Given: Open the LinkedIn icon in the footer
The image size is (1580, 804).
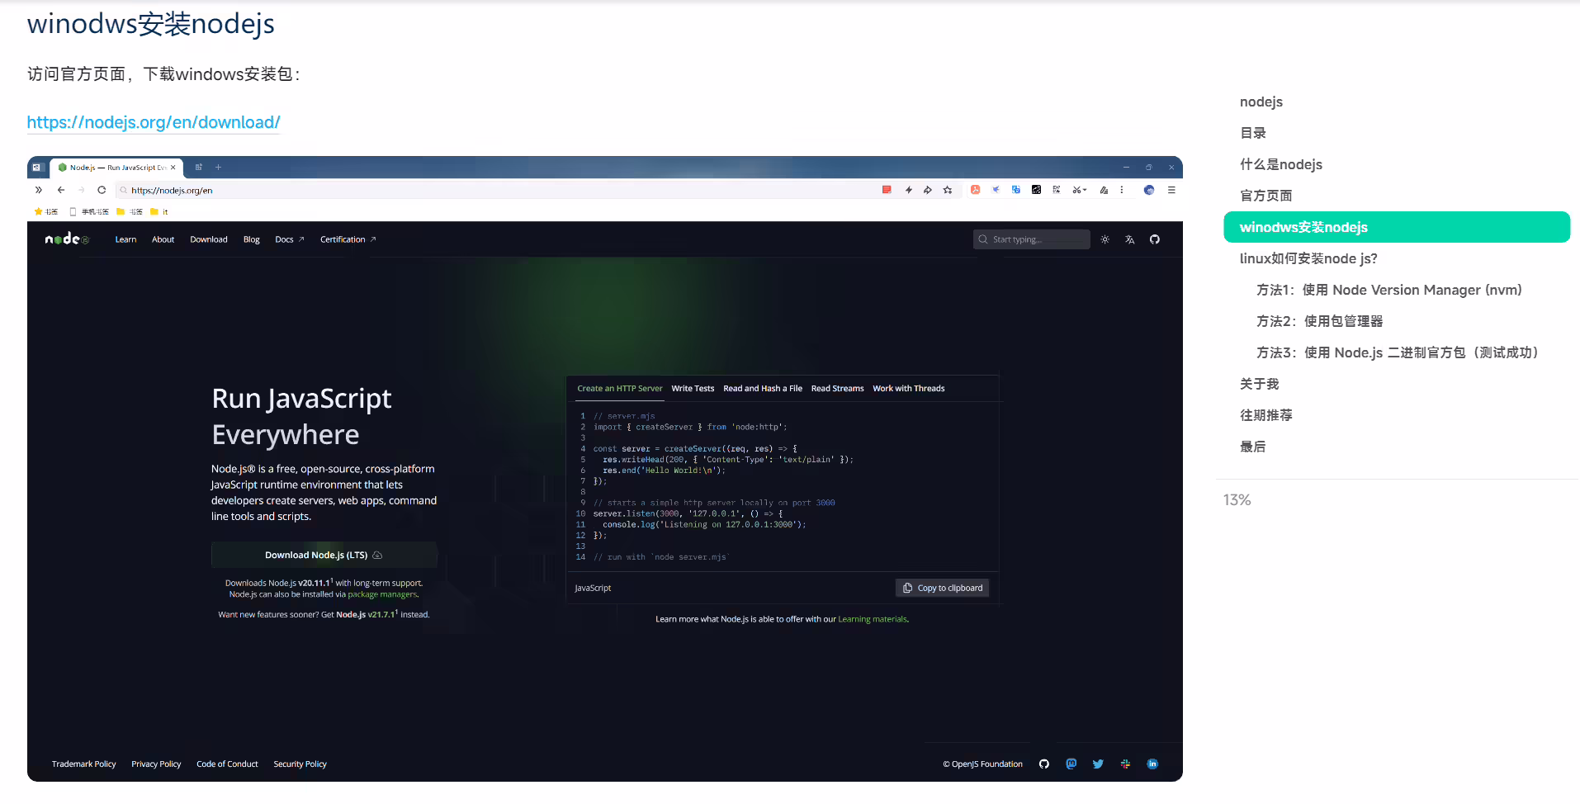Looking at the screenshot, I should (1152, 764).
